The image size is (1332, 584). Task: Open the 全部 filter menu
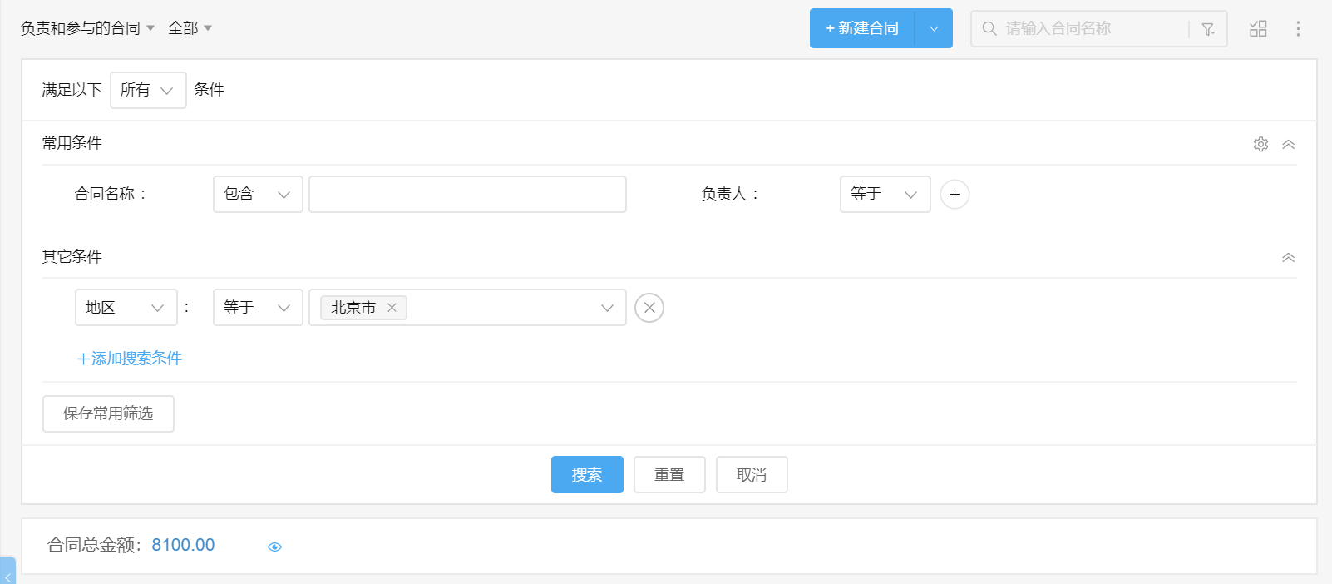190,28
